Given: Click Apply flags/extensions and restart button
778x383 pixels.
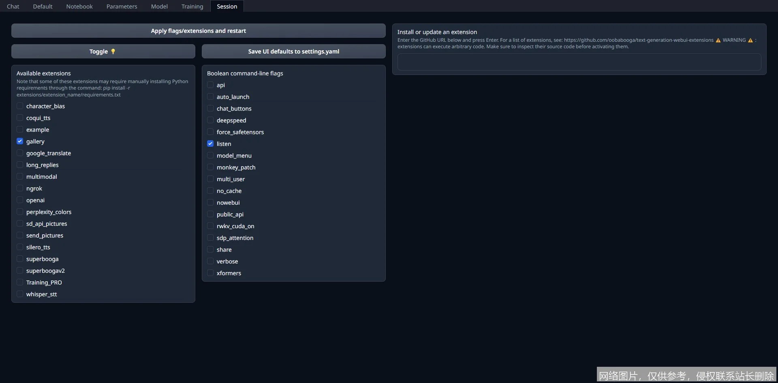Looking at the screenshot, I should pyautogui.click(x=198, y=31).
